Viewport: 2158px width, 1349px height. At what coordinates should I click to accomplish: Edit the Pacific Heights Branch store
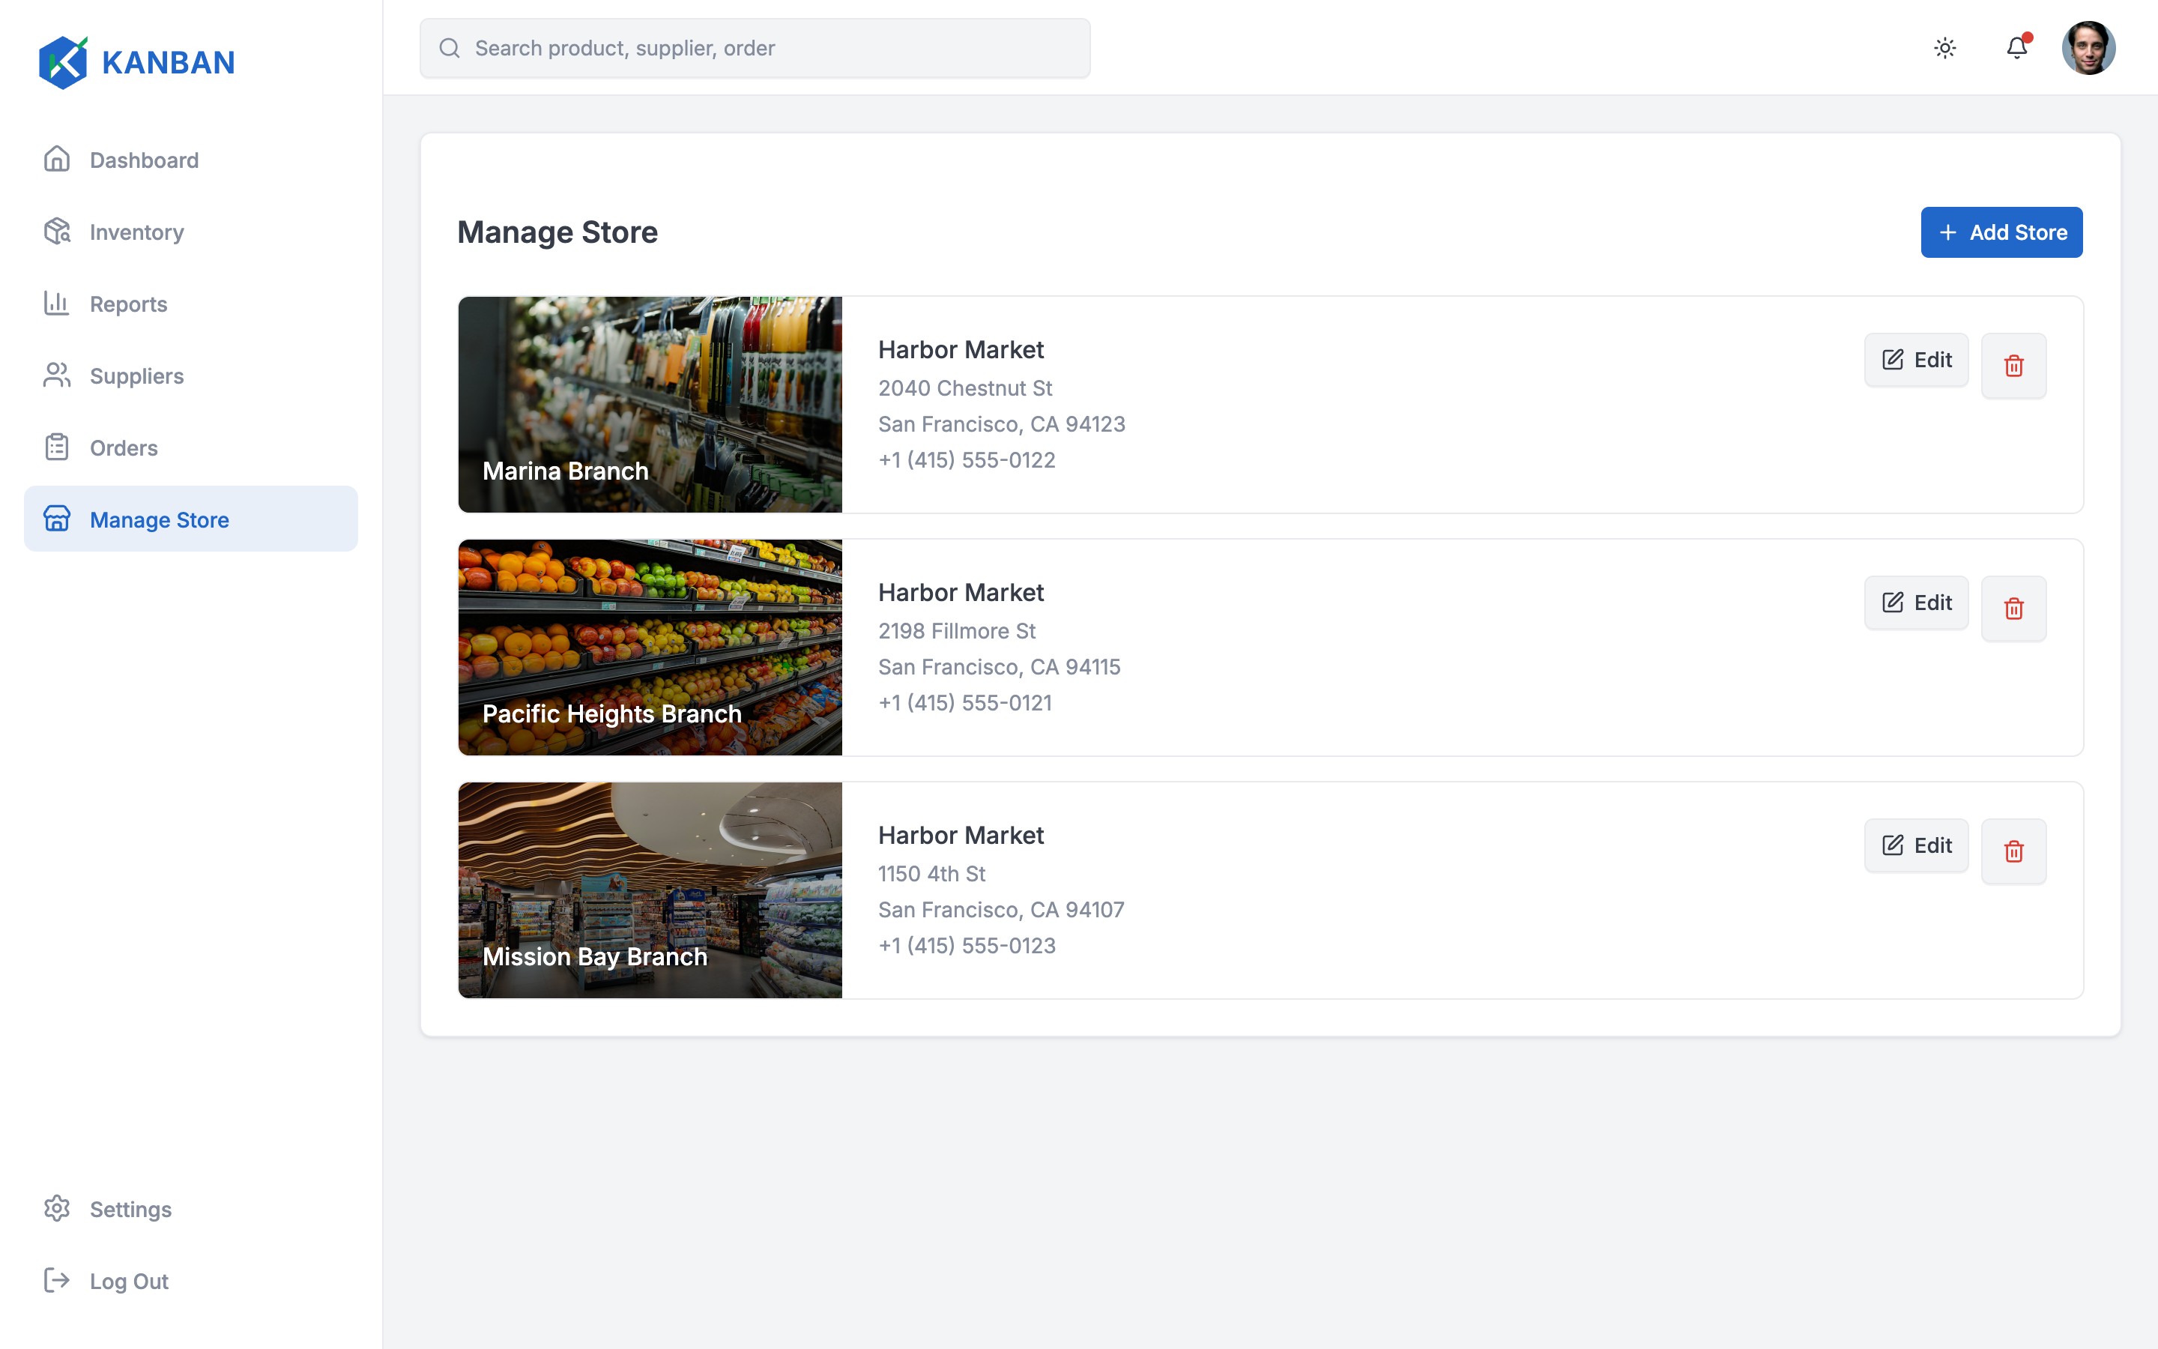tap(1916, 603)
